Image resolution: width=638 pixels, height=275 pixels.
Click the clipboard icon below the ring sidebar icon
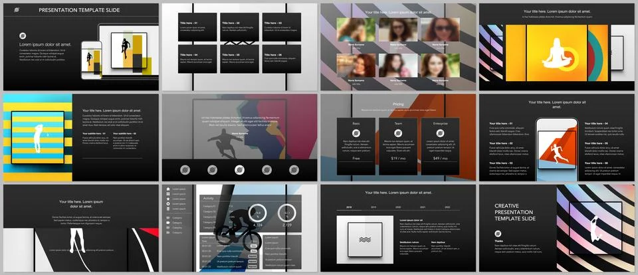point(167,209)
